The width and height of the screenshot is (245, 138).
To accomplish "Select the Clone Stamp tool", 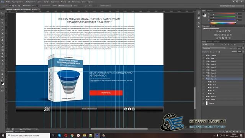I will coord(2,40).
